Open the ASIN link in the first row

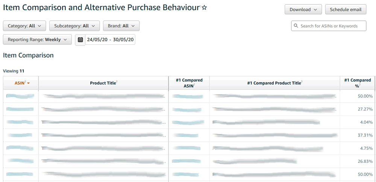20,96
